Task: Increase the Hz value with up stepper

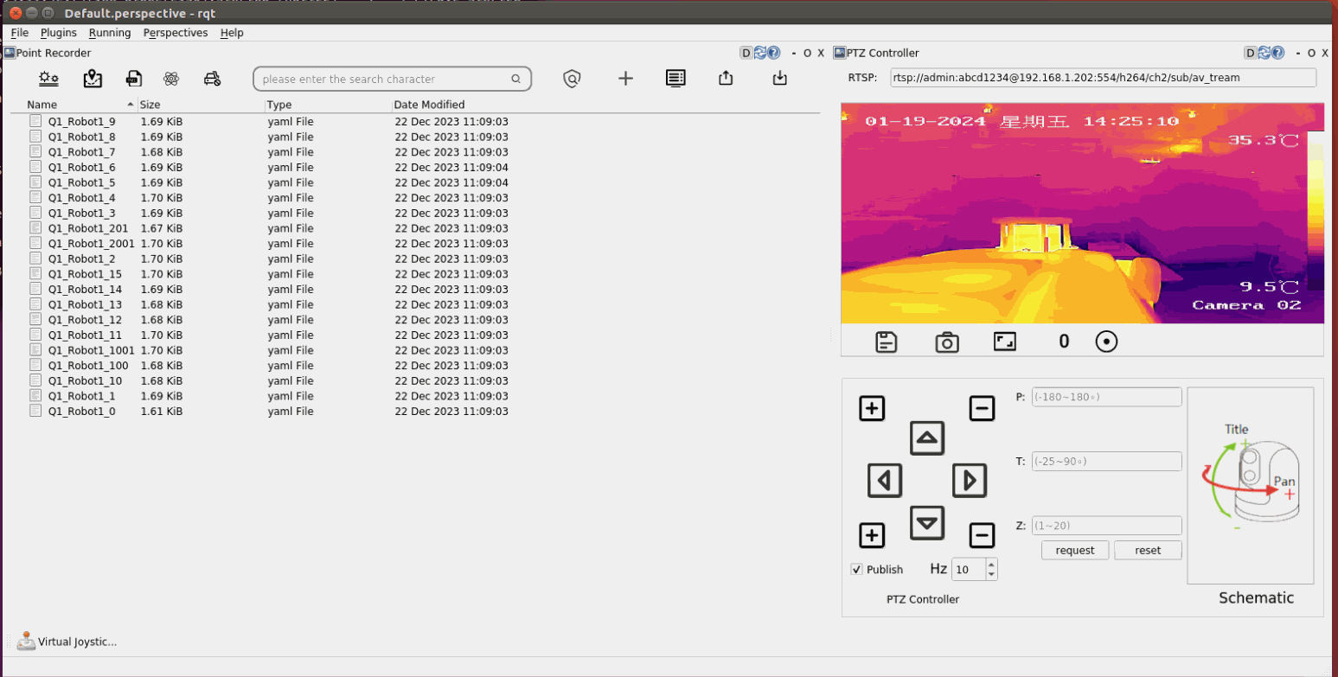Action: pyautogui.click(x=991, y=564)
